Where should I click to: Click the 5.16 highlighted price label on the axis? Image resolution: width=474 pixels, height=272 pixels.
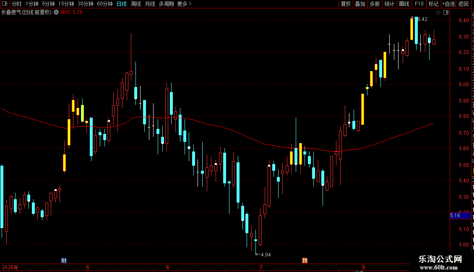coord(461,216)
